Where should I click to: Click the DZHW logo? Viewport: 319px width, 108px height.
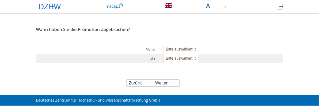tap(50, 6)
